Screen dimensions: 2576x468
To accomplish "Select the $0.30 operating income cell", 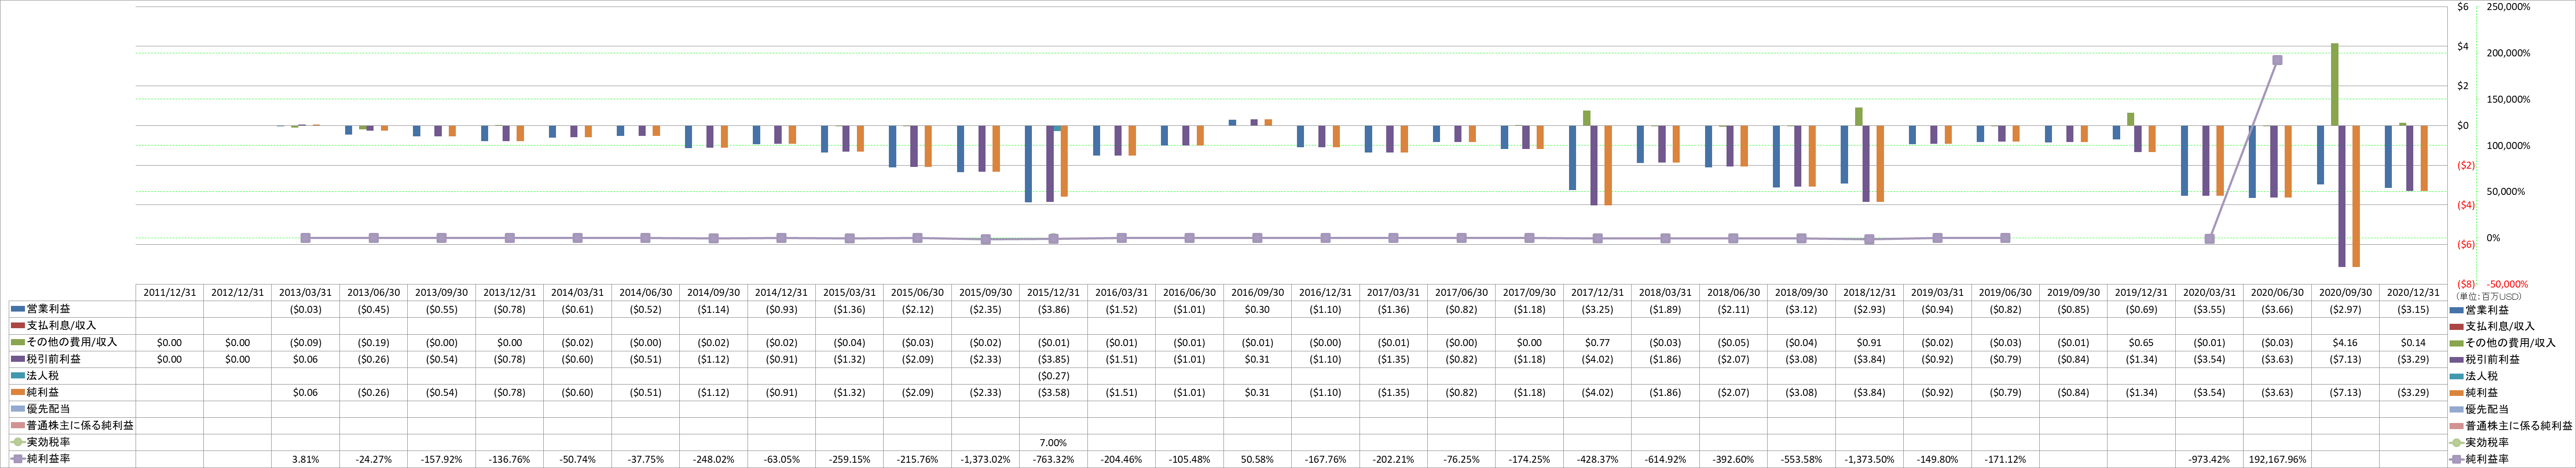I will coord(1257,310).
